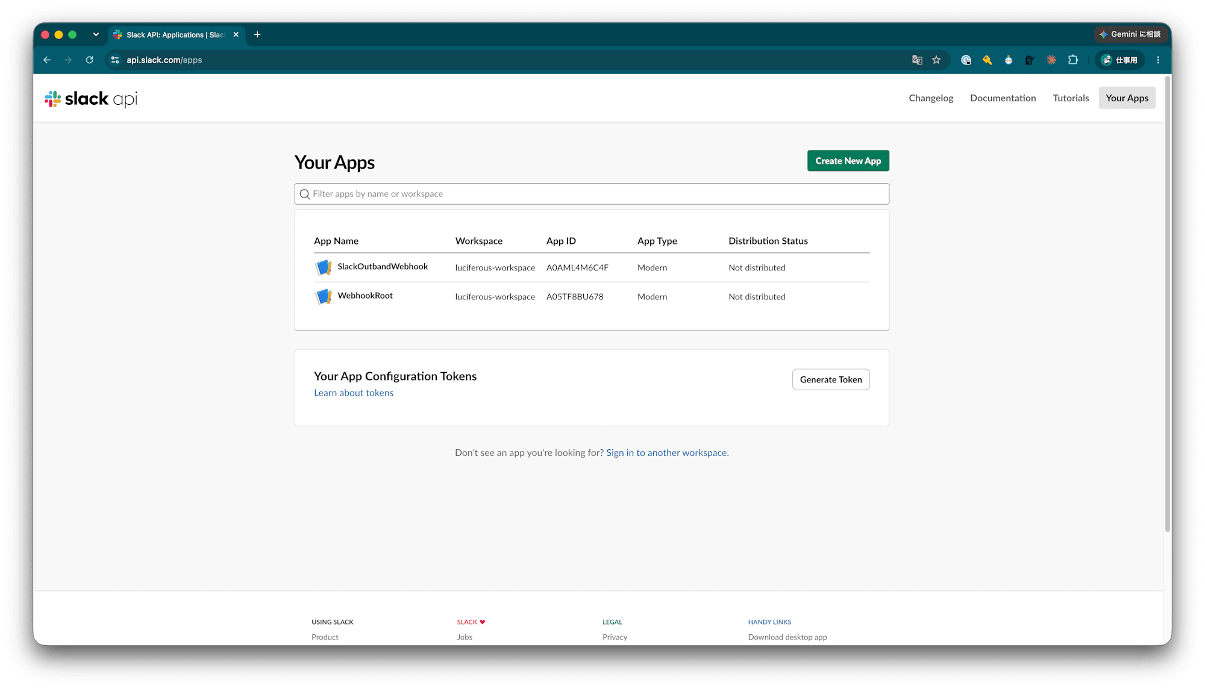1205x689 pixels.
Task: Select Your Apps in the navigation
Action: click(x=1127, y=98)
